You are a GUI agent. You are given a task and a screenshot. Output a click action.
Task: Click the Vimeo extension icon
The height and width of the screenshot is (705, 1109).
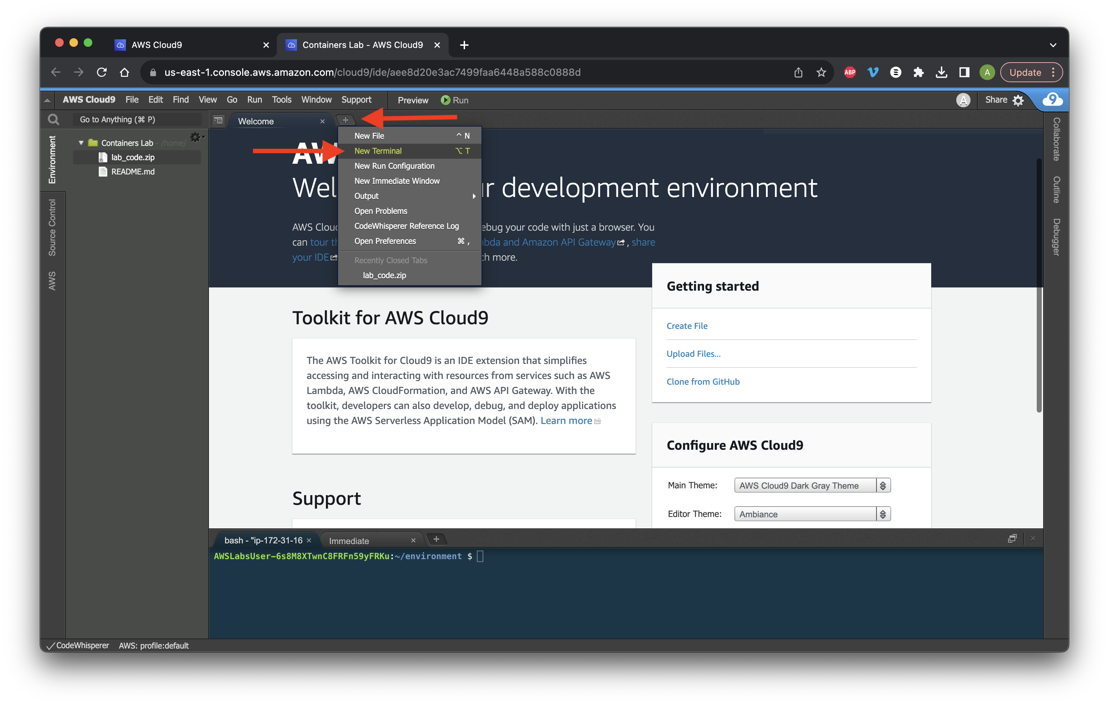pos(873,72)
